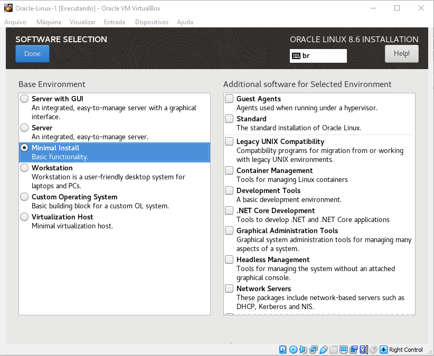Viewport: 434px width, 356px height.
Task: Open the Arquivo menu
Action: click(15, 22)
